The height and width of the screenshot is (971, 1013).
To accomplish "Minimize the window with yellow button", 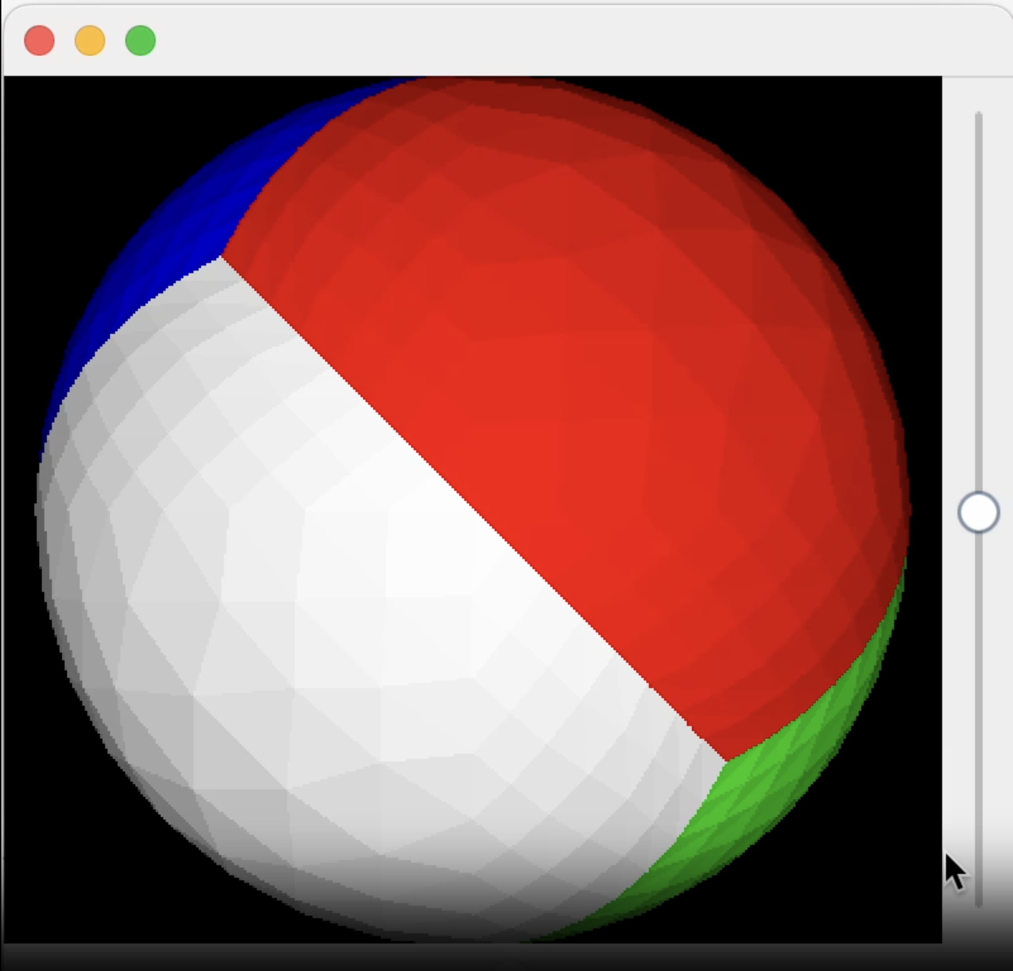I will (x=90, y=40).
